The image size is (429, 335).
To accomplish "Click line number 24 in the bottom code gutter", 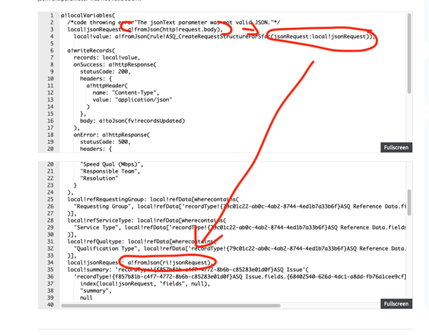I will pyautogui.click(x=50, y=192).
